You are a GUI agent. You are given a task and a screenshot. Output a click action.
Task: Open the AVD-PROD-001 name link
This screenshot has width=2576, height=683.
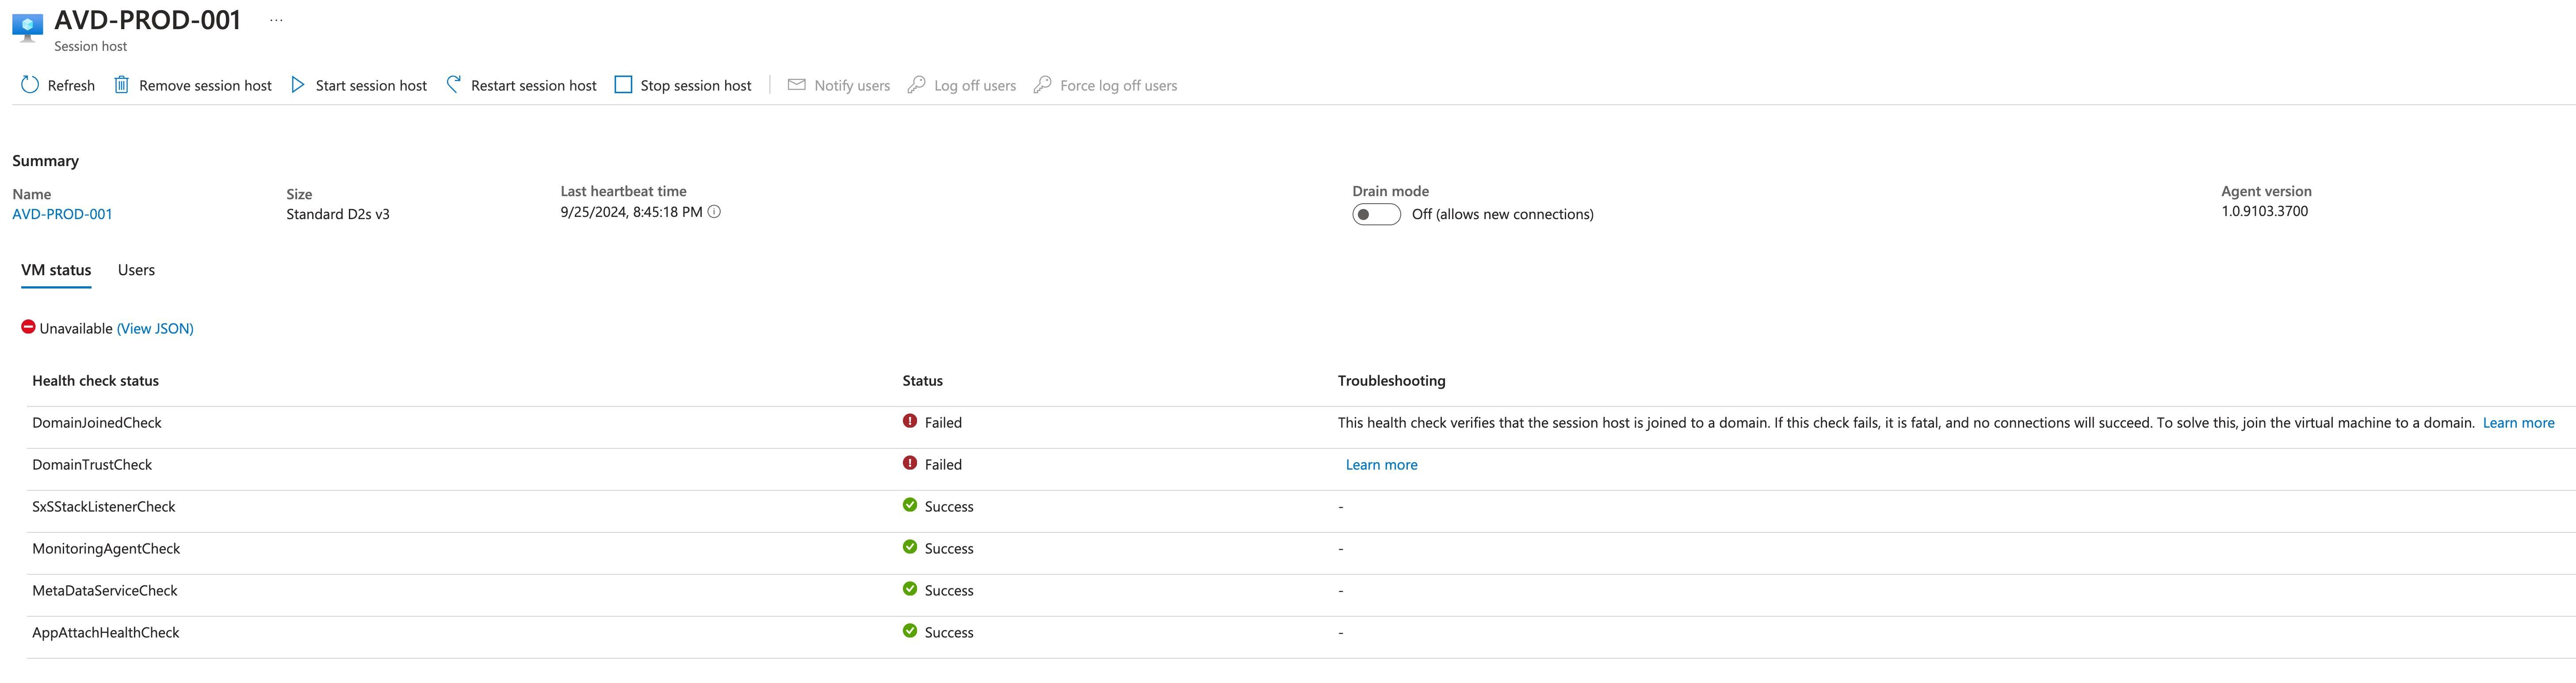pyautogui.click(x=62, y=214)
